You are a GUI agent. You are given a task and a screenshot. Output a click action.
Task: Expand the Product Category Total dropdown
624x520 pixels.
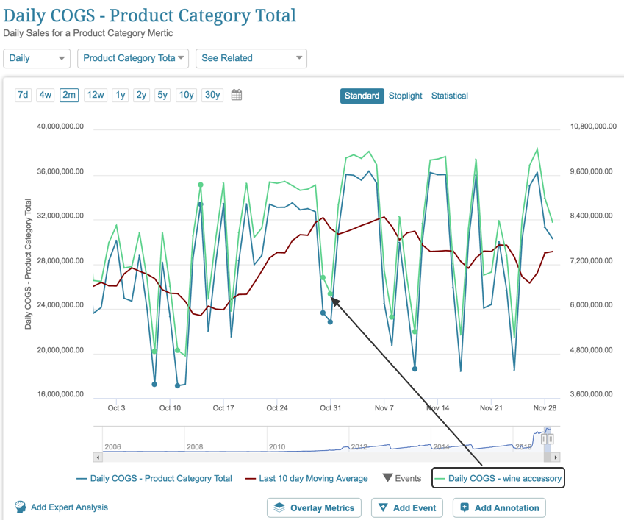pyautogui.click(x=132, y=58)
